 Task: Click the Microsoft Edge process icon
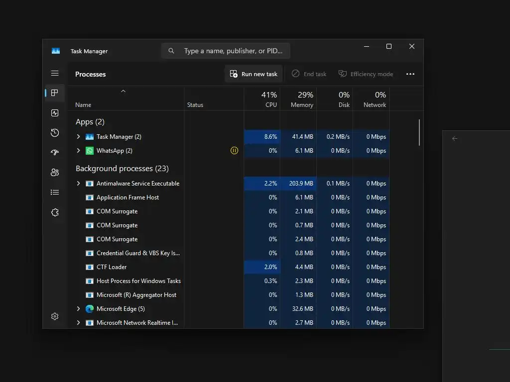point(90,309)
